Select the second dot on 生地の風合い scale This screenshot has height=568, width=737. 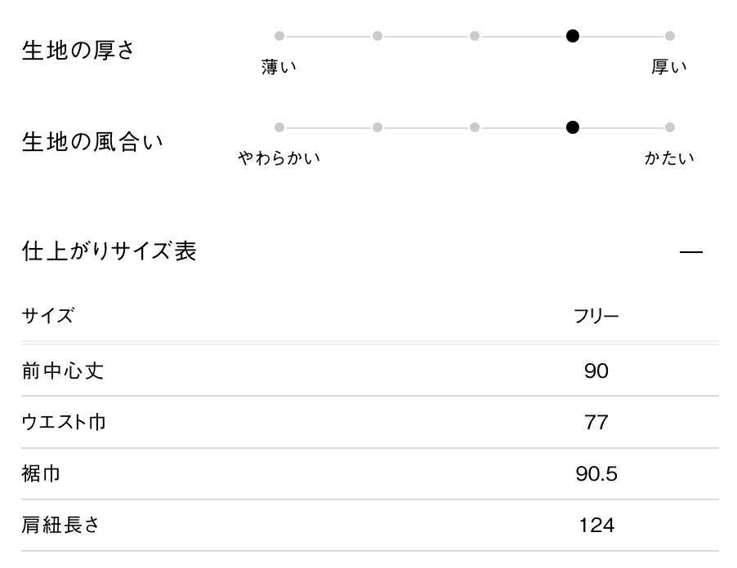pos(377,127)
